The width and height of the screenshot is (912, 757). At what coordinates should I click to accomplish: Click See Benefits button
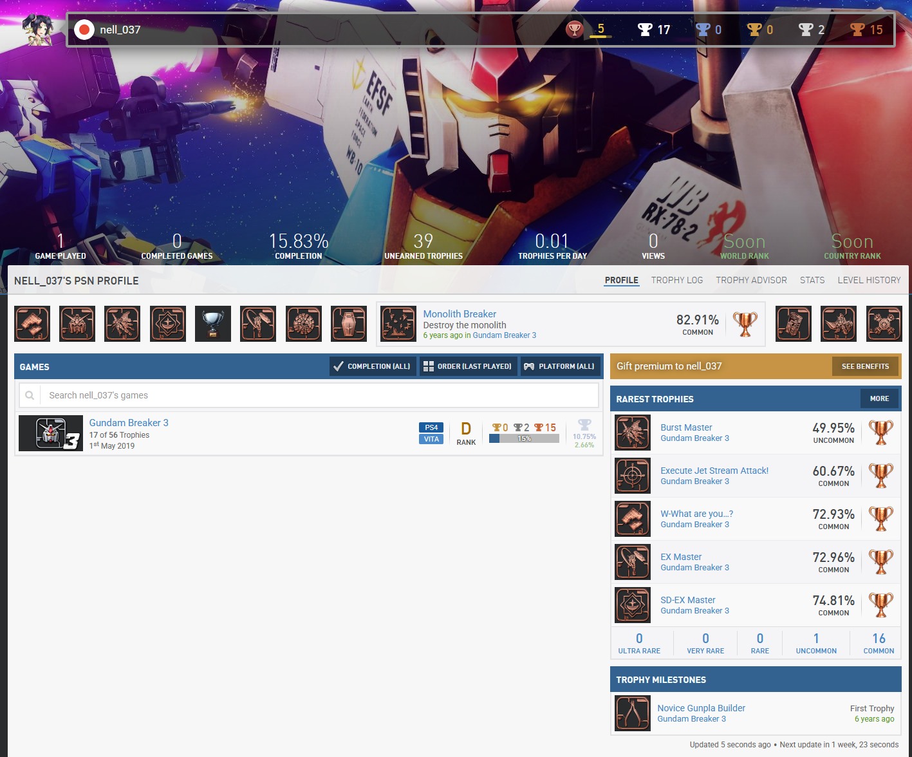(865, 366)
